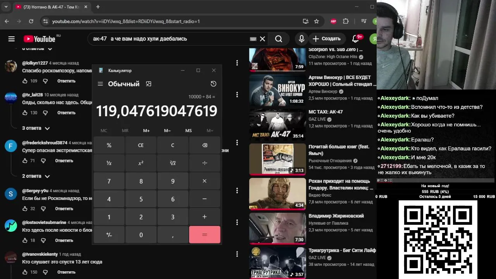Image resolution: width=496 pixels, height=279 pixels.
Task: Open Calculator navigation hamburger menu
Action: pyautogui.click(x=100, y=84)
